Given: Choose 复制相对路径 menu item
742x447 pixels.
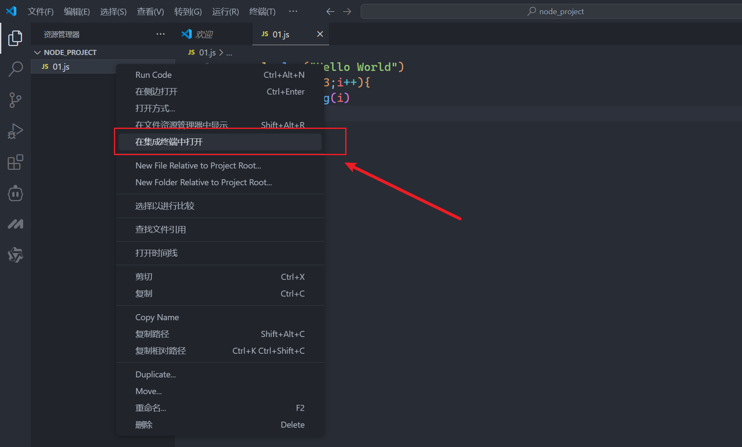Looking at the screenshot, I should tap(220, 351).
